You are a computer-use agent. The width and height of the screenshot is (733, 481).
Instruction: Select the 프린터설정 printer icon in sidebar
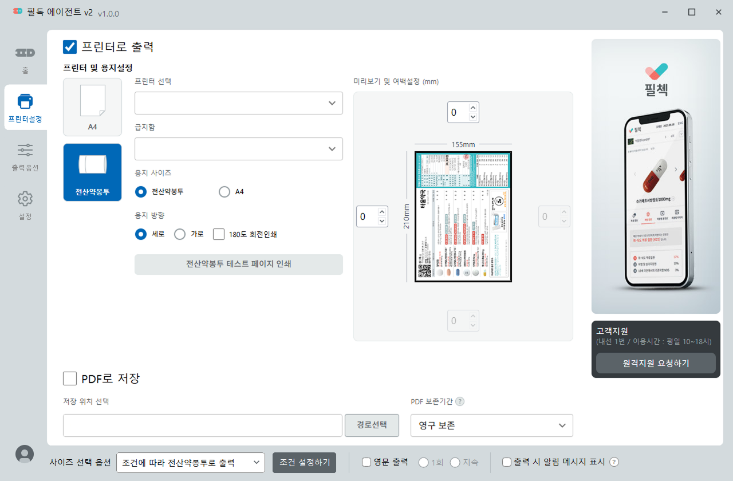tap(25, 102)
